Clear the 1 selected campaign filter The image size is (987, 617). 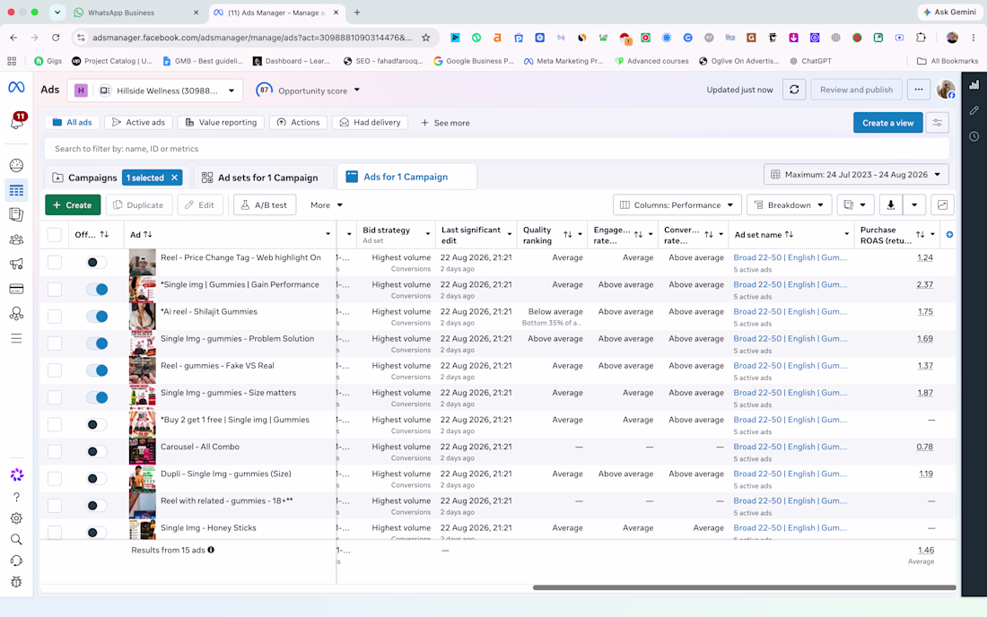coord(174,178)
